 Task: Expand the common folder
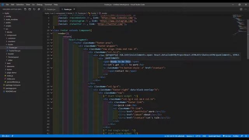click(12, 38)
